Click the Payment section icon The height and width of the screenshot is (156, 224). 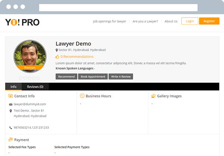pyautogui.click(x=11, y=140)
